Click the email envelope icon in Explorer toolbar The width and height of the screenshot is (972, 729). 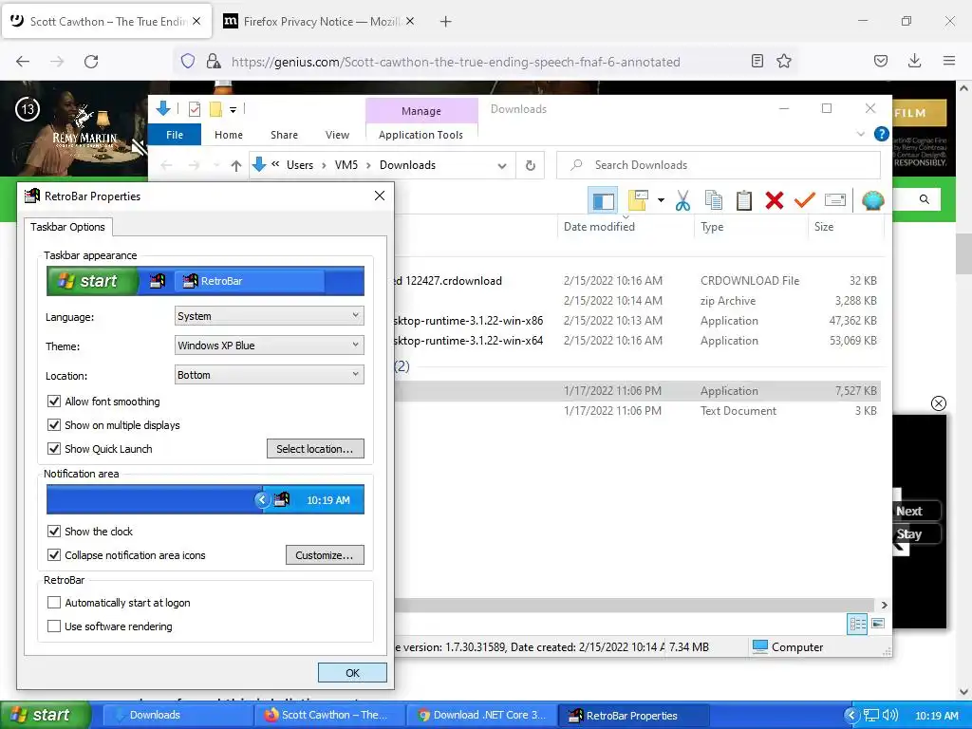coord(835,200)
